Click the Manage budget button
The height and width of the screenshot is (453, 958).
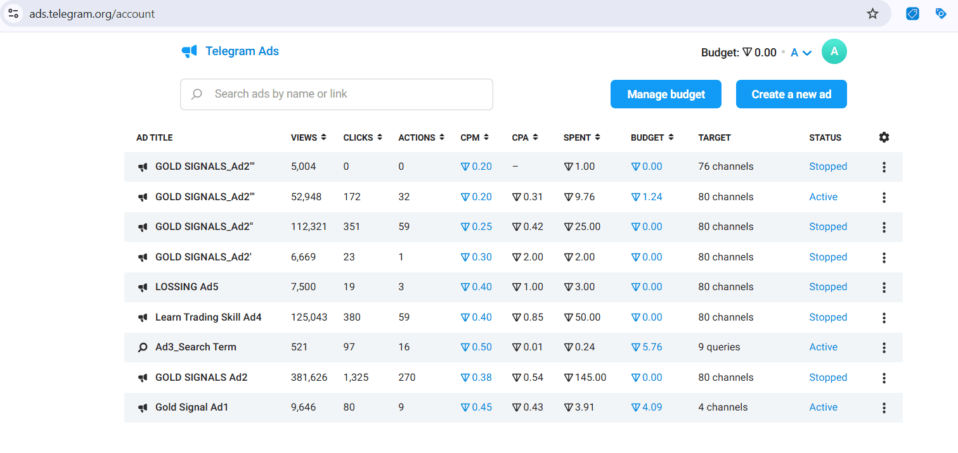click(x=666, y=94)
